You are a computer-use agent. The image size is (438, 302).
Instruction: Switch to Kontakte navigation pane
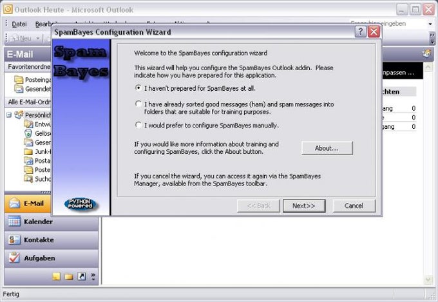click(52, 240)
